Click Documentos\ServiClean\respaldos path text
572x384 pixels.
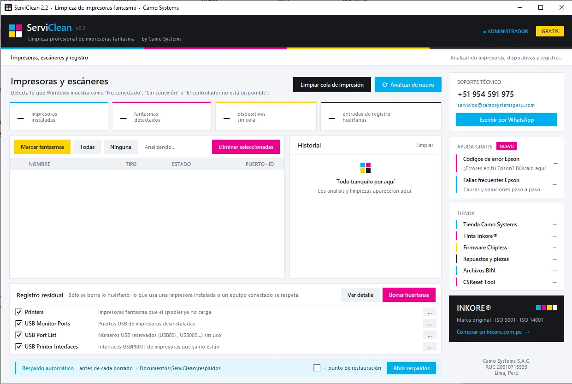click(180, 368)
